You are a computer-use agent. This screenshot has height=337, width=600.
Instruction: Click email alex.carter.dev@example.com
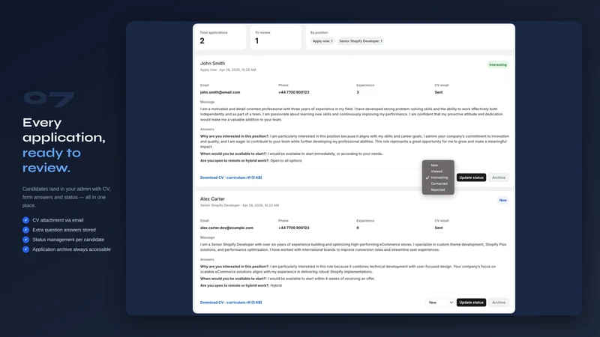226,228
